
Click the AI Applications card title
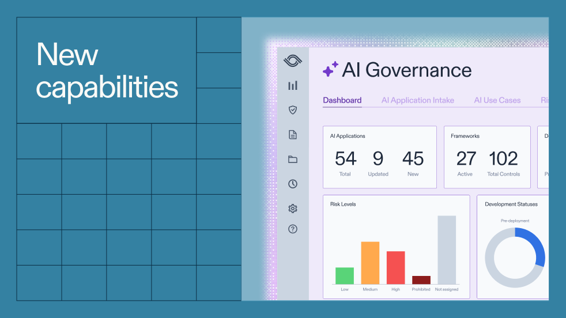click(x=348, y=136)
